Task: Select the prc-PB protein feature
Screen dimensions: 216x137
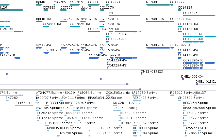Action: point(123,58)
